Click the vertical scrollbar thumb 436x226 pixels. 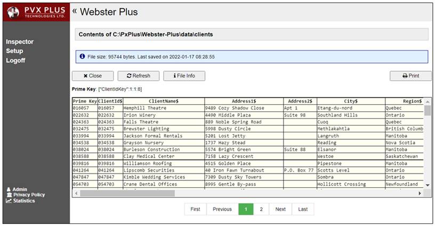(427, 111)
